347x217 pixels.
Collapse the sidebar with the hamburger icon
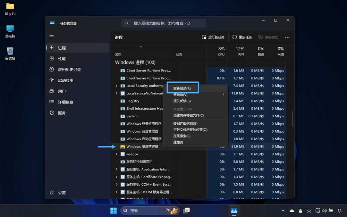pyautogui.click(x=51, y=36)
